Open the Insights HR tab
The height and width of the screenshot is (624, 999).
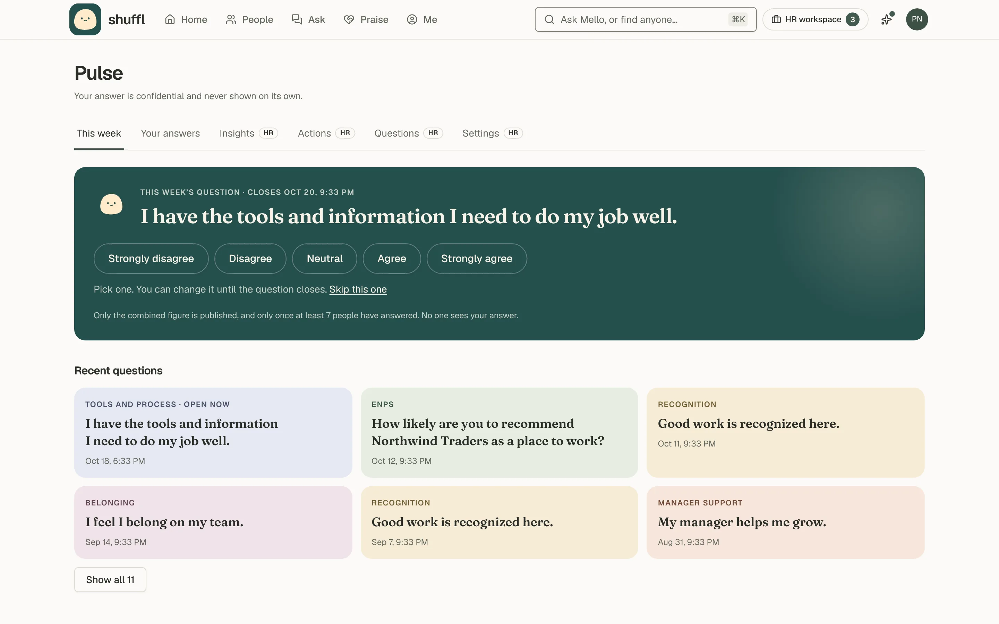(248, 133)
